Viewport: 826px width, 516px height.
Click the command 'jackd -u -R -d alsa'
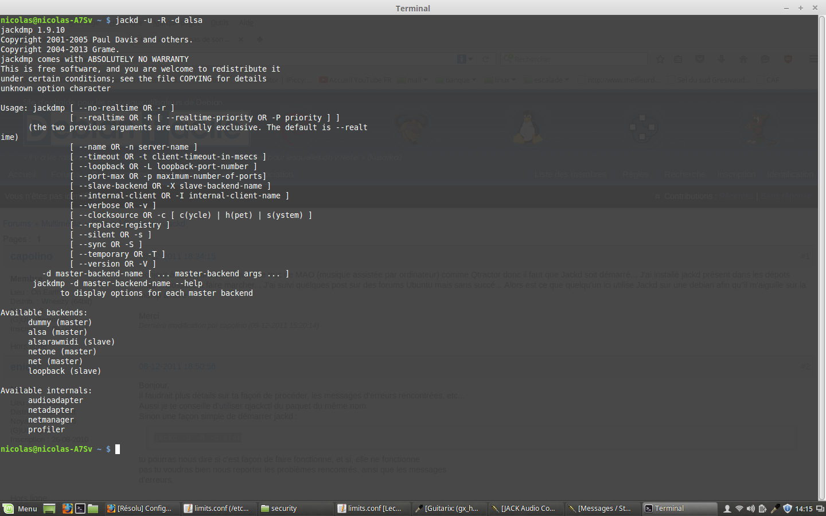(159, 20)
